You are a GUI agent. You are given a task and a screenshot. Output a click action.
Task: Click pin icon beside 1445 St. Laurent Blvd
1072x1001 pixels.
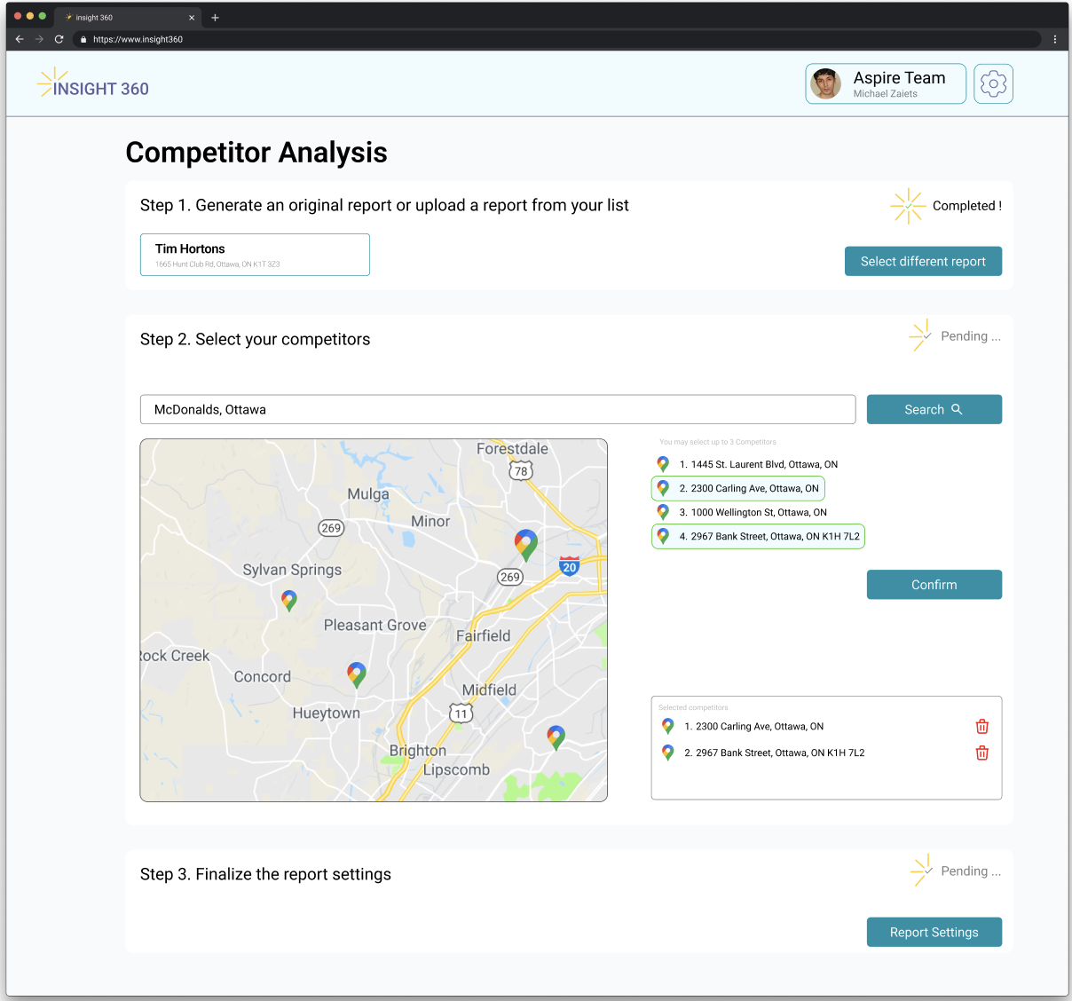pos(663,464)
